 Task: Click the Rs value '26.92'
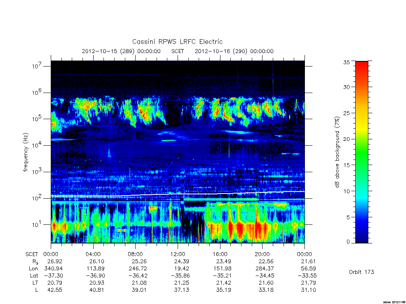point(55,261)
